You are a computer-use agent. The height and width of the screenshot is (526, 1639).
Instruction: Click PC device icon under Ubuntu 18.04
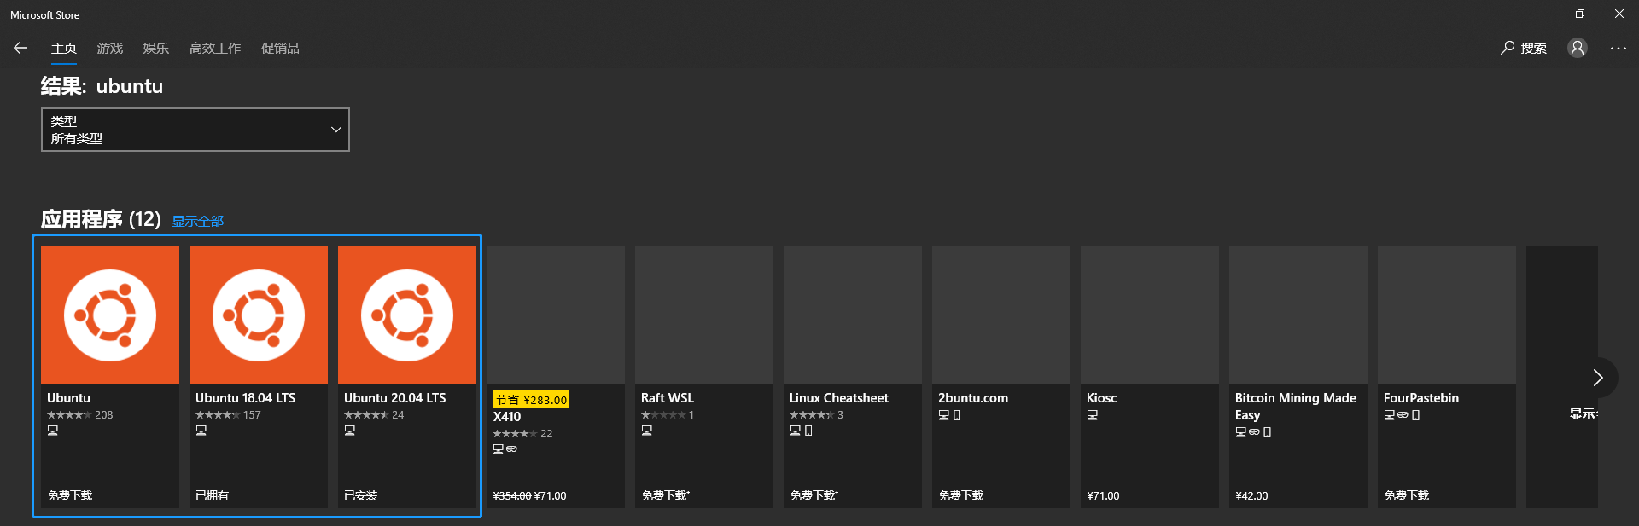pos(201,431)
